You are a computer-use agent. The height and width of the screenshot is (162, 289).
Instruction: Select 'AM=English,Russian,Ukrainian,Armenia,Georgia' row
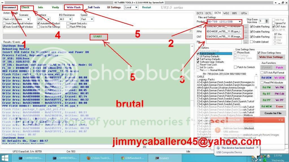tap(221, 88)
